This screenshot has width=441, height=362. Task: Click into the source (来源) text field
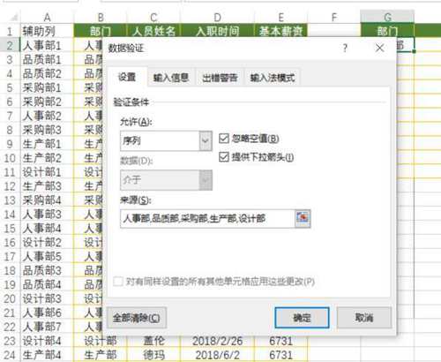[207, 219]
